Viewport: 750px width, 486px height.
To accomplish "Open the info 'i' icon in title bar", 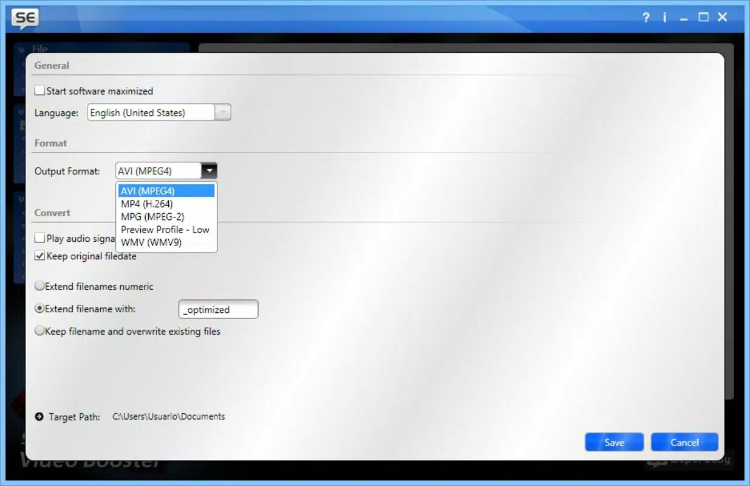I will 664,18.
